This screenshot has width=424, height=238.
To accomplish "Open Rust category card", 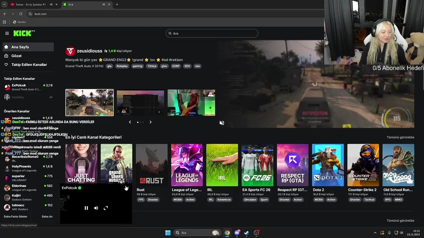I will coord(152,165).
